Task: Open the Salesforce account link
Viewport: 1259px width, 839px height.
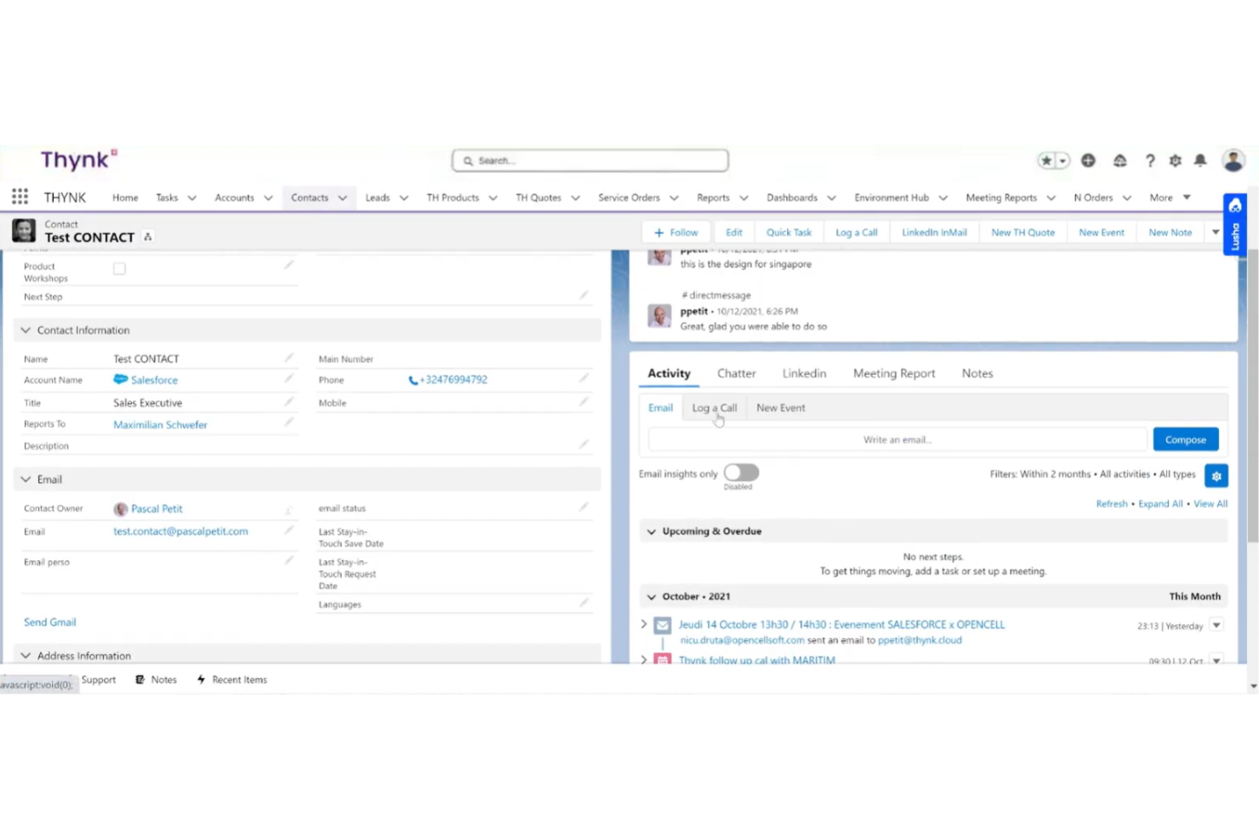Action: [154, 380]
